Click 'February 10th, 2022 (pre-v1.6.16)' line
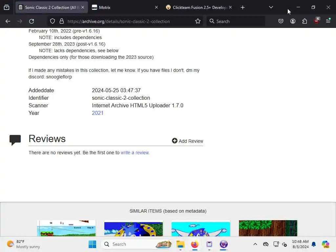Image resolution: width=336 pixels, height=252 pixels. (64, 31)
